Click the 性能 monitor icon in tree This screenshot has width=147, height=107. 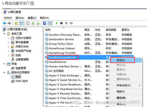(13, 55)
